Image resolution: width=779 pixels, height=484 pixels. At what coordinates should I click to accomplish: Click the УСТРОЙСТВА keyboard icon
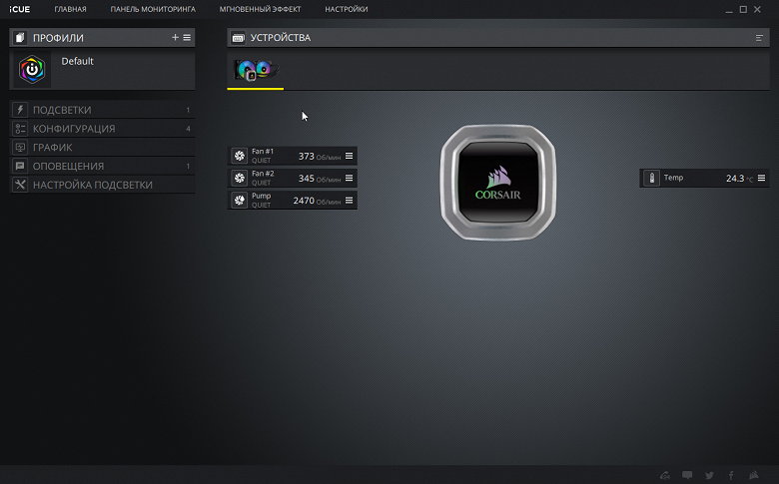tap(238, 38)
